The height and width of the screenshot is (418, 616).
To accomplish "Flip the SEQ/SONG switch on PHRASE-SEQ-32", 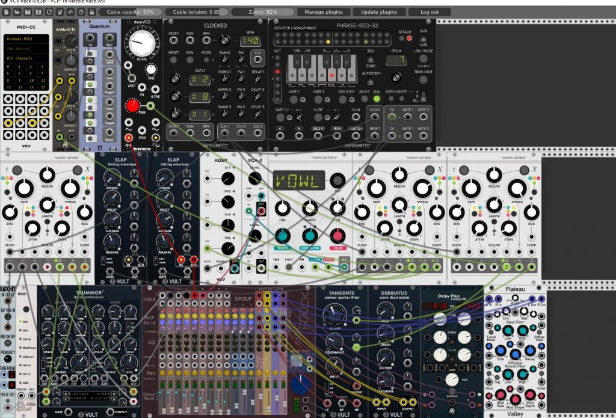I will click(x=371, y=60).
